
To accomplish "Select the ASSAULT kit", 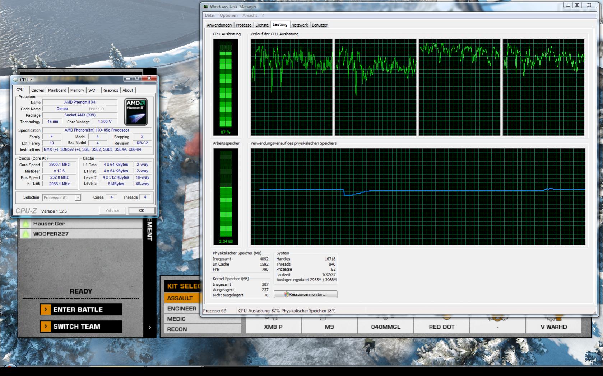I will pos(182,298).
